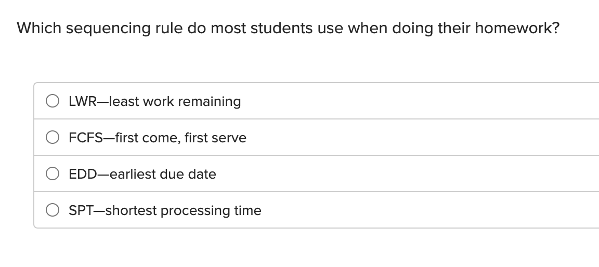Image resolution: width=599 pixels, height=267 pixels.
Task: Click the SPT abbreviation in fourth option
Action: tap(81, 210)
